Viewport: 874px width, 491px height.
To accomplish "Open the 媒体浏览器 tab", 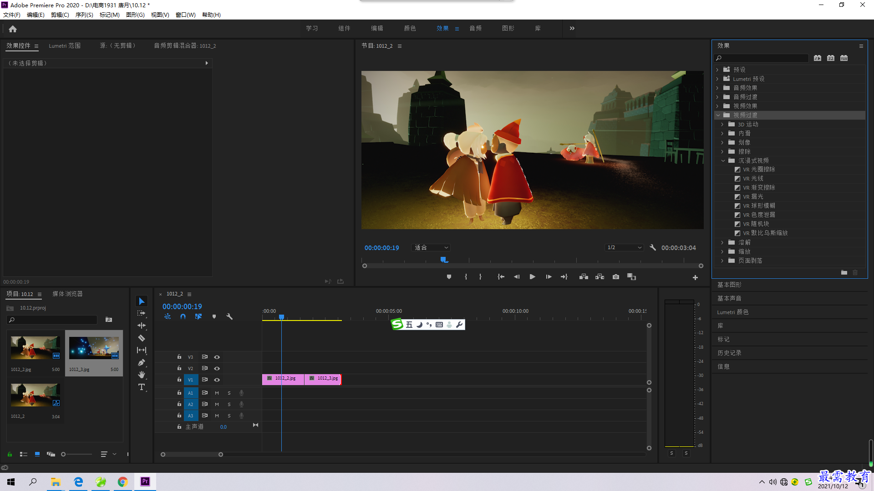I will tap(67, 294).
